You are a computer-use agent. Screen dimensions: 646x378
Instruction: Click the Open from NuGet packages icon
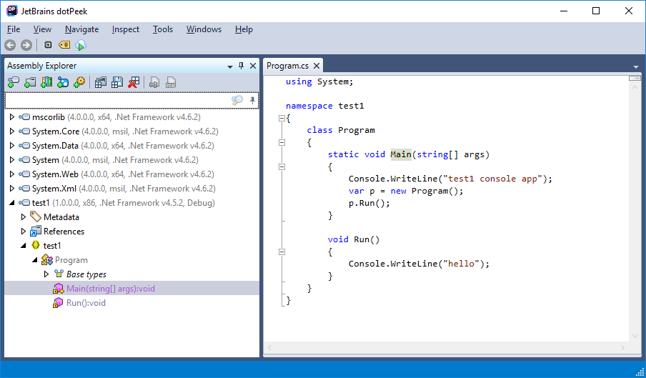coord(63,83)
